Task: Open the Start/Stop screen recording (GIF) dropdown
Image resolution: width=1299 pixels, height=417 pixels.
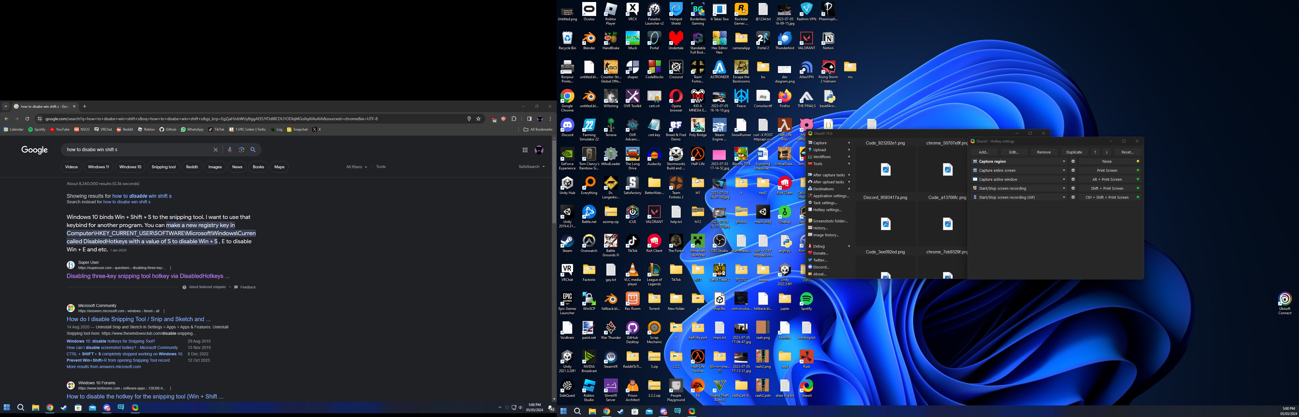Action: pyautogui.click(x=1064, y=197)
